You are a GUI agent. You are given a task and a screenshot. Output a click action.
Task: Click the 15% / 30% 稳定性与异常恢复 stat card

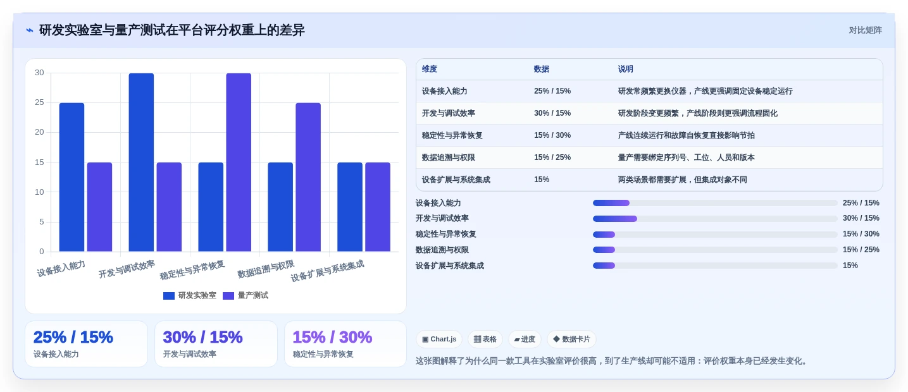pos(345,344)
